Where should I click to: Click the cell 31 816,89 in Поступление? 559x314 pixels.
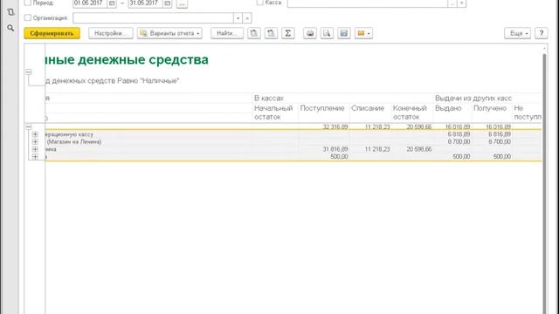click(x=335, y=149)
